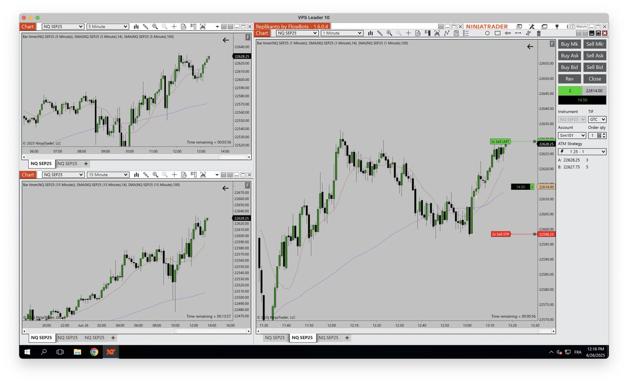Open 5 Minute interval dropdown
This screenshot has width=628, height=384.
pyautogui.click(x=108, y=26)
